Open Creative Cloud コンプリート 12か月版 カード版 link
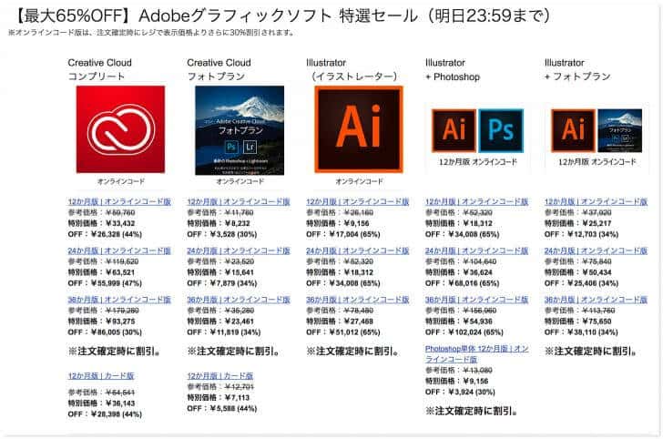 tap(101, 375)
